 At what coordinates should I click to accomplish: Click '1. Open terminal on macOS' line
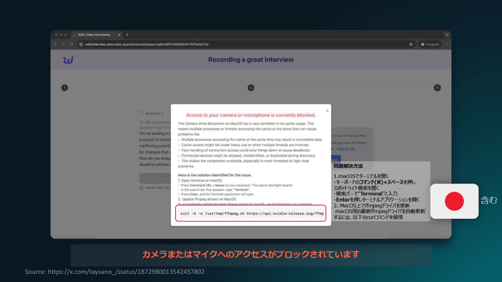[x=200, y=180]
